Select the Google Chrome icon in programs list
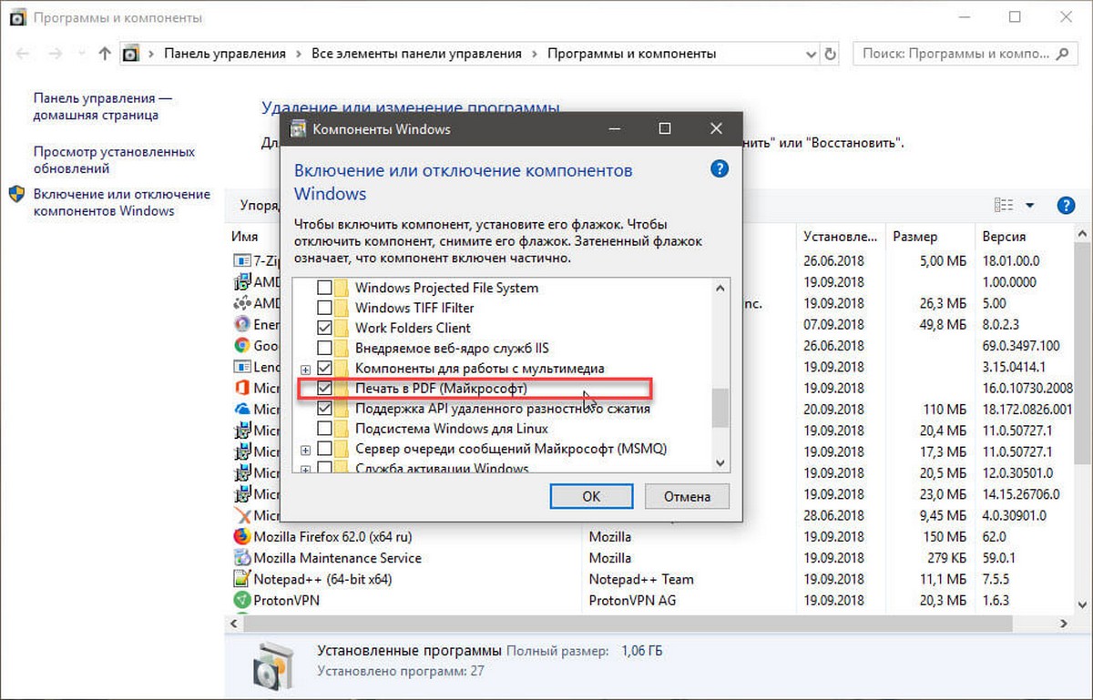Viewport: 1093px width, 700px height. pyautogui.click(x=241, y=345)
